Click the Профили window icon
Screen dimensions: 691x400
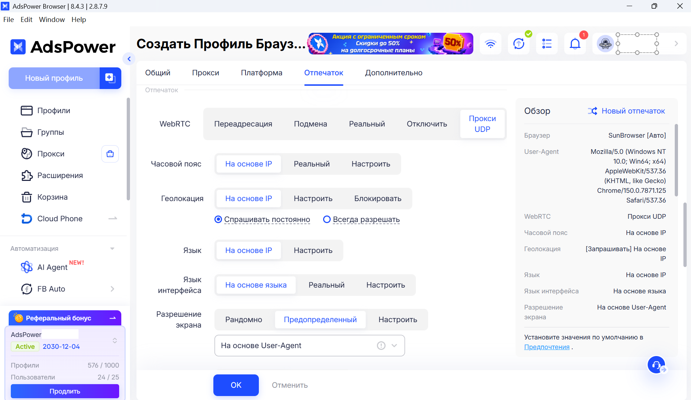pyautogui.click(x=27, y=111)
